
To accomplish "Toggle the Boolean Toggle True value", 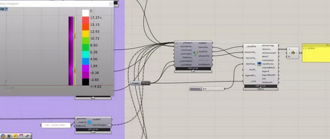I will pos(146,83).
